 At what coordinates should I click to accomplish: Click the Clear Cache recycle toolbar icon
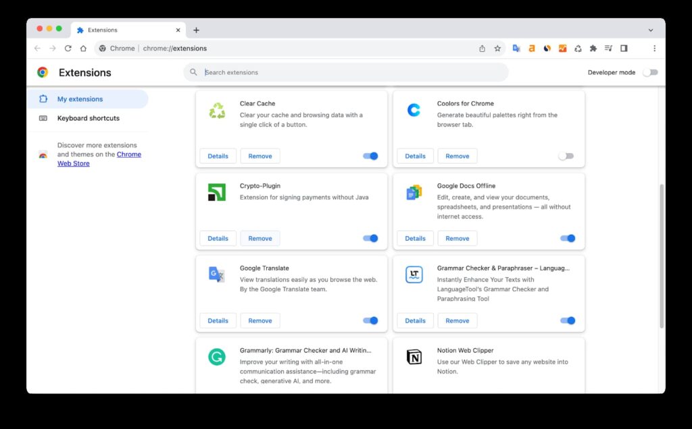click(578, 49)
